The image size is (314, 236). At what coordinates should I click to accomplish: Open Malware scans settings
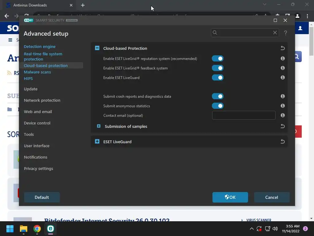[x=37, y=72]
